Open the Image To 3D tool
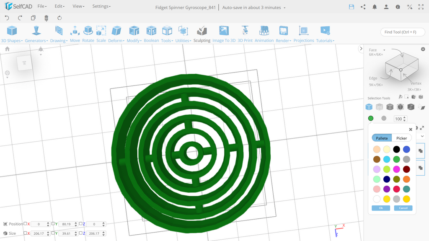 [224, 34]
